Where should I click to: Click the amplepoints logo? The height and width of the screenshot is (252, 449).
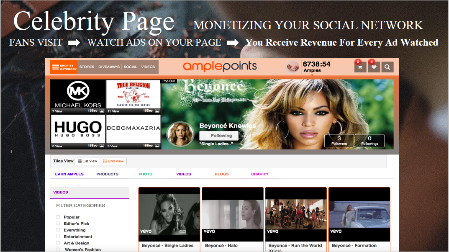tap(220, 67)
